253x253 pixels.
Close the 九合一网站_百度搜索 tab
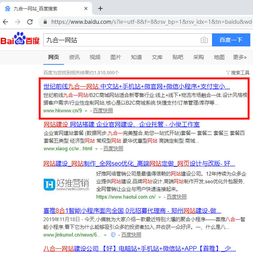(x=86, y=8)
